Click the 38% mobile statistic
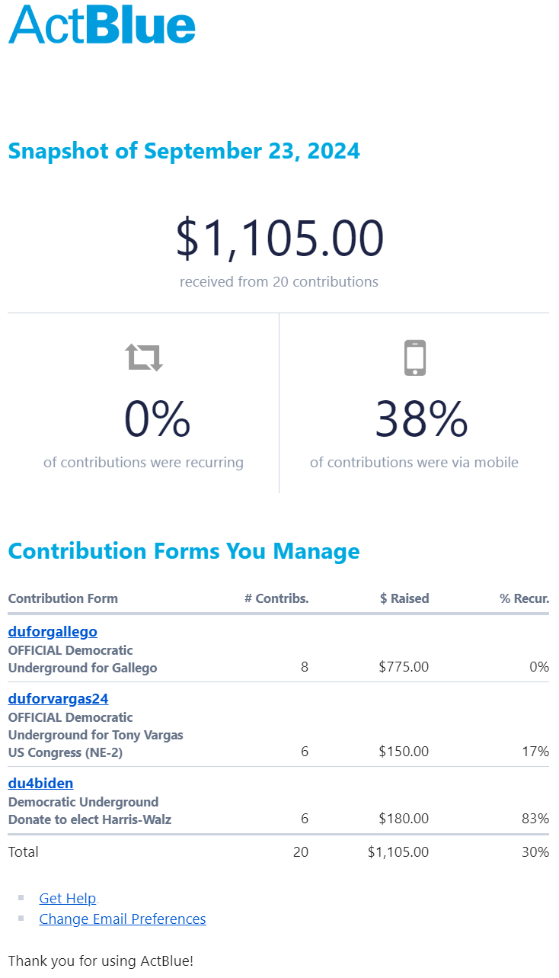The width and height of the screenshot is (559, 978). click(421, 418)
